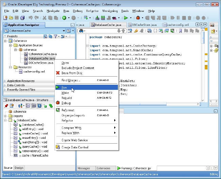This screenshot has width=221, height=179.
Task: Expand the Application Resources panel
Action: coord(21,81)
